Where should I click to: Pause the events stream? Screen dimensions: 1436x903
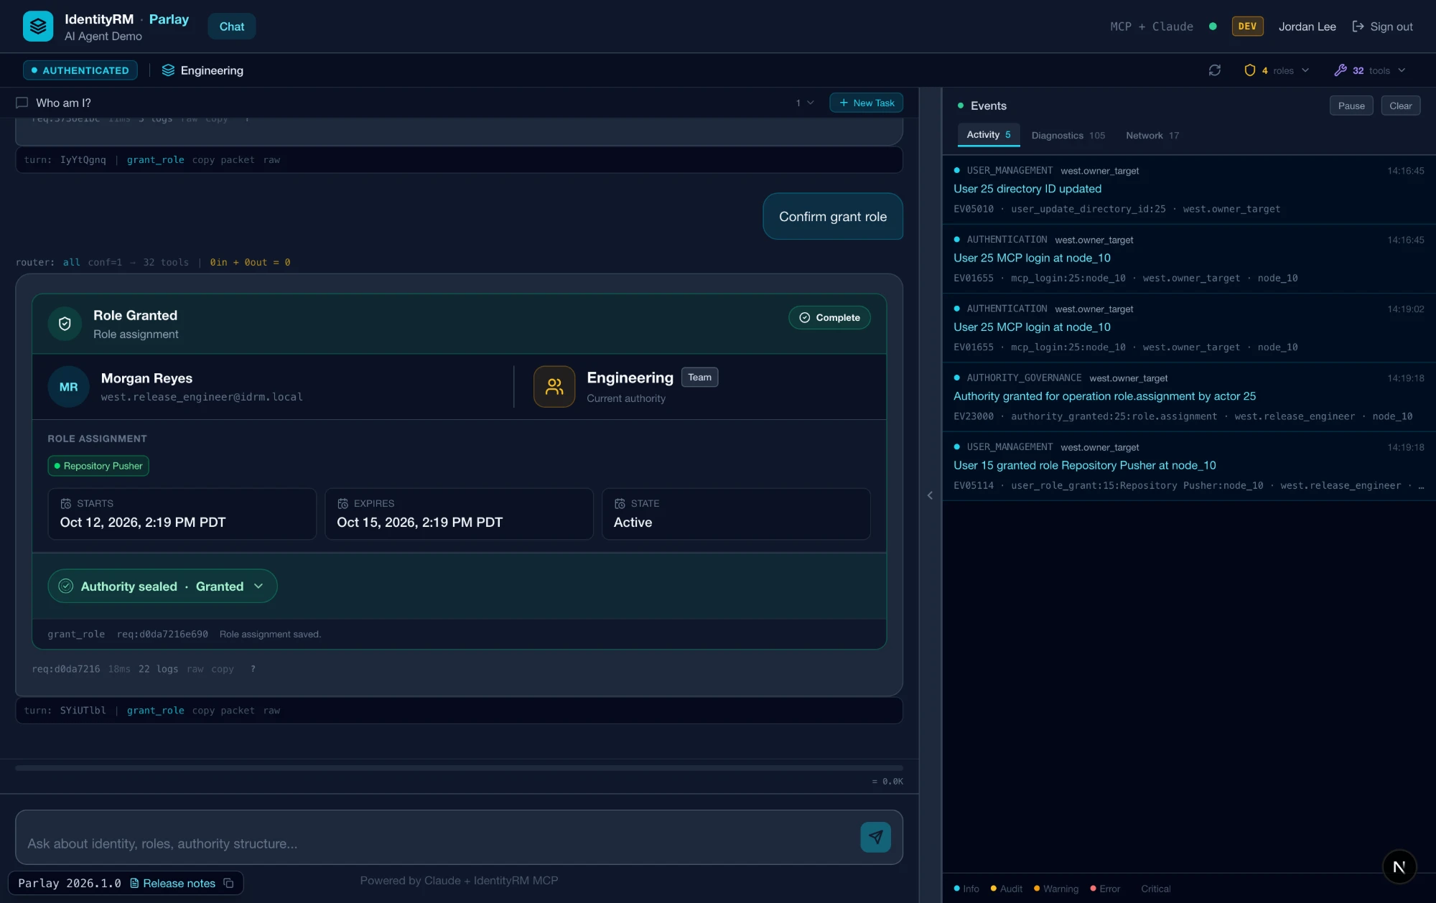(x=1351, y=106)
